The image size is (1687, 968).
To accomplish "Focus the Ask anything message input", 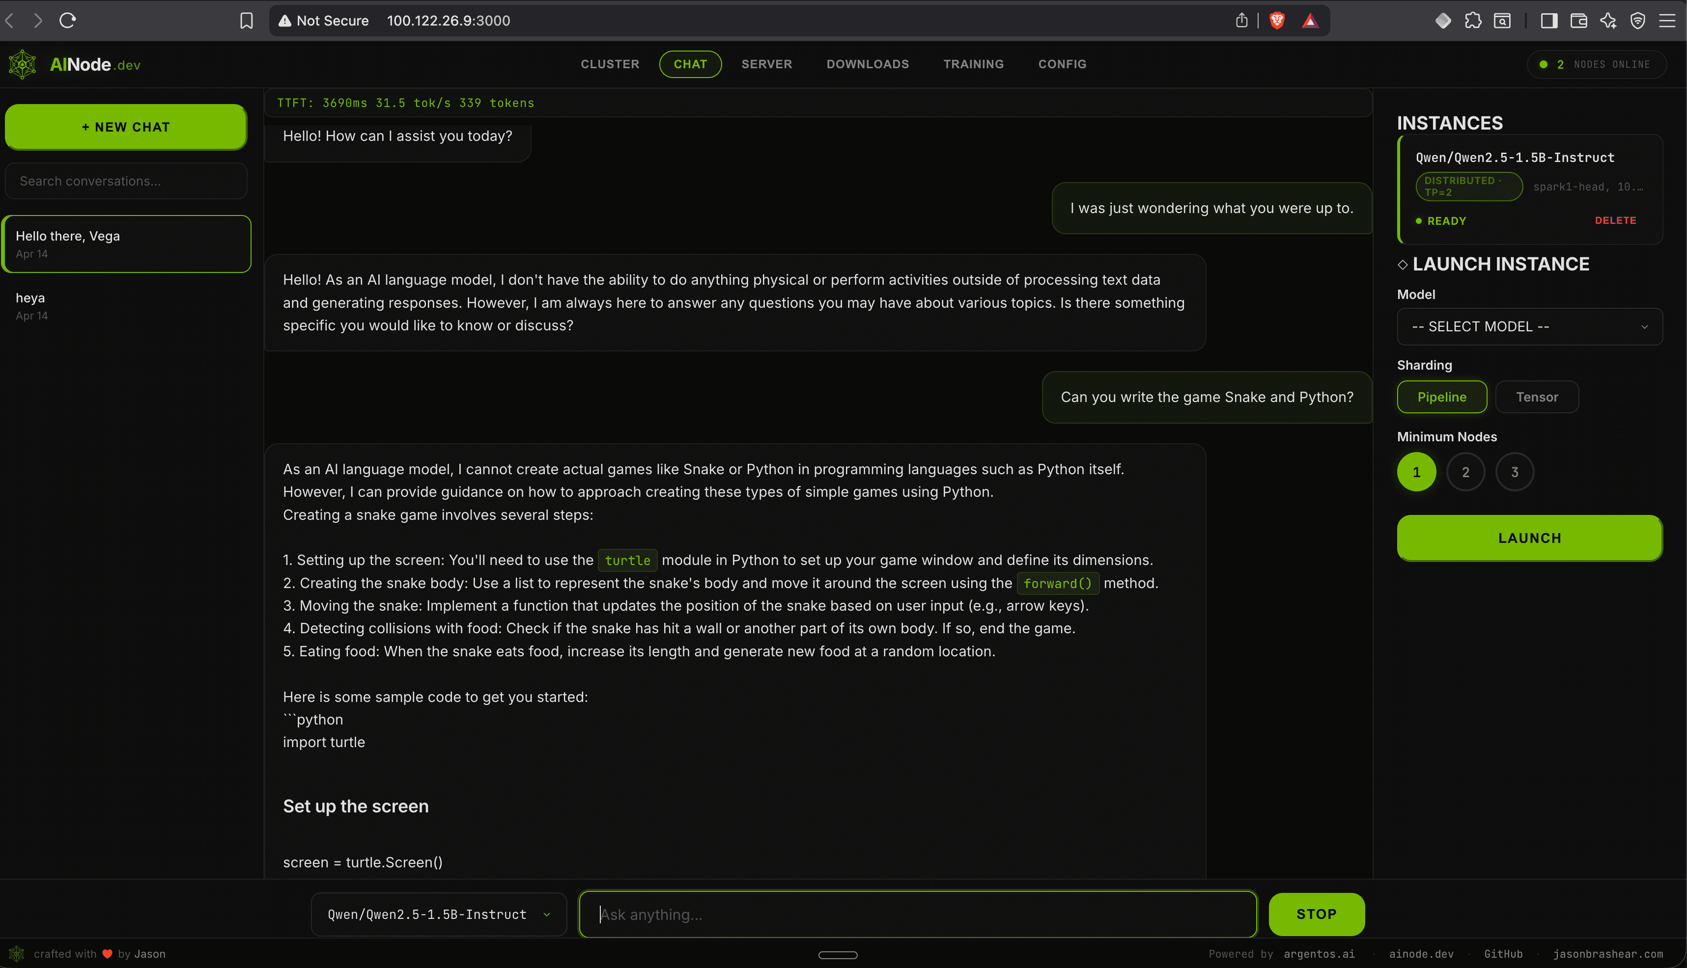I will [x=918, y=914].
